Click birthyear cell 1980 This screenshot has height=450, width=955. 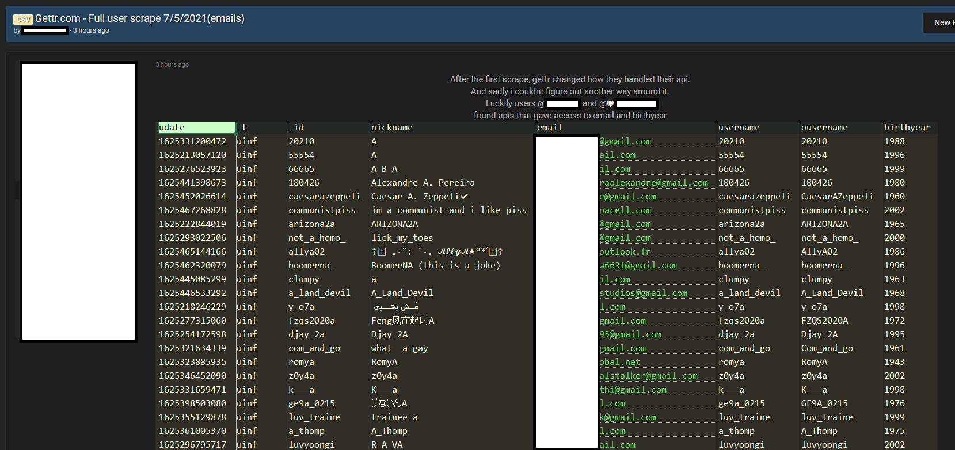(895, 183)
